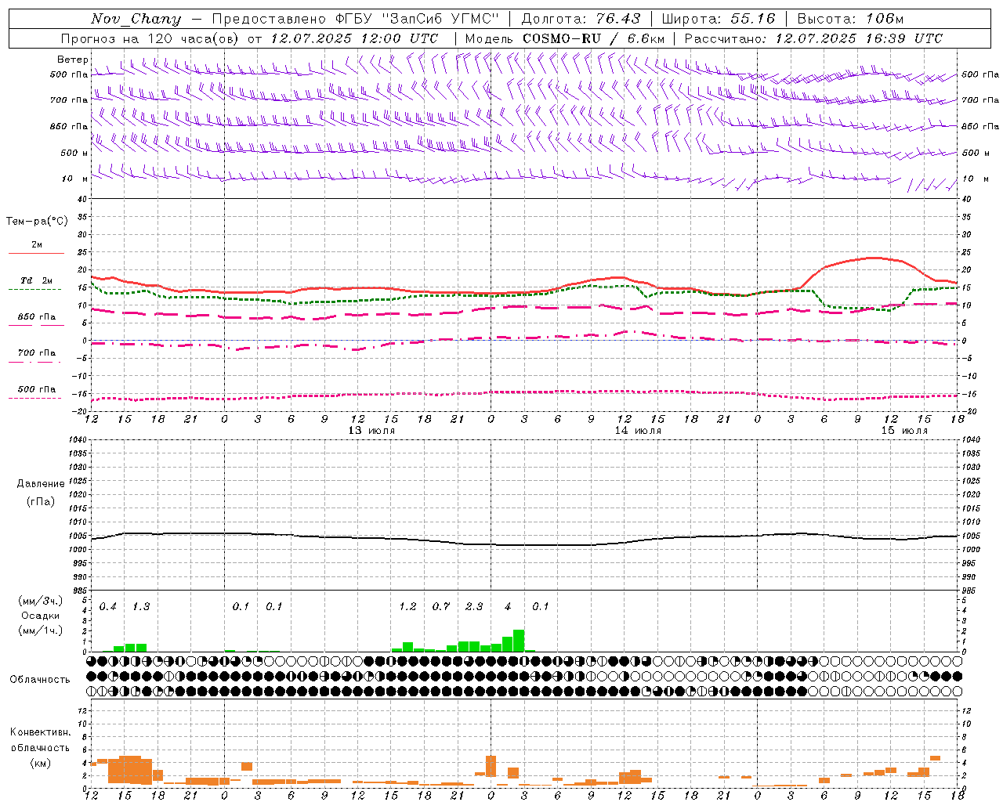Click the "Широта: 55.16" header field
1003x802 pixels.
pyautogui.click(x=718, y=19)
